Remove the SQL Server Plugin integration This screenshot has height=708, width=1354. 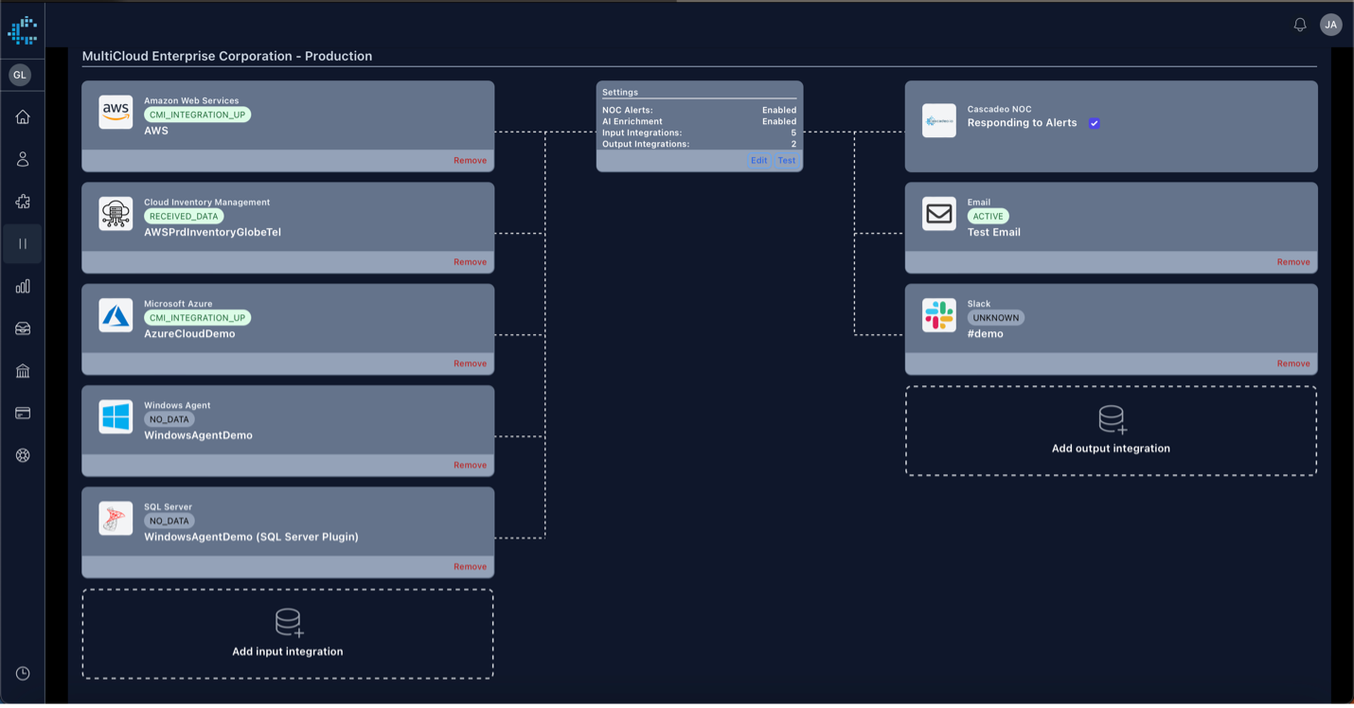click(470, 567)
